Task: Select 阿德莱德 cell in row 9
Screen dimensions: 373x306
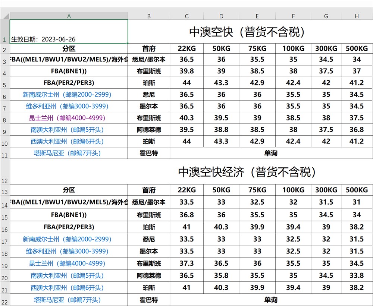Action: click(x=149, y=130)
